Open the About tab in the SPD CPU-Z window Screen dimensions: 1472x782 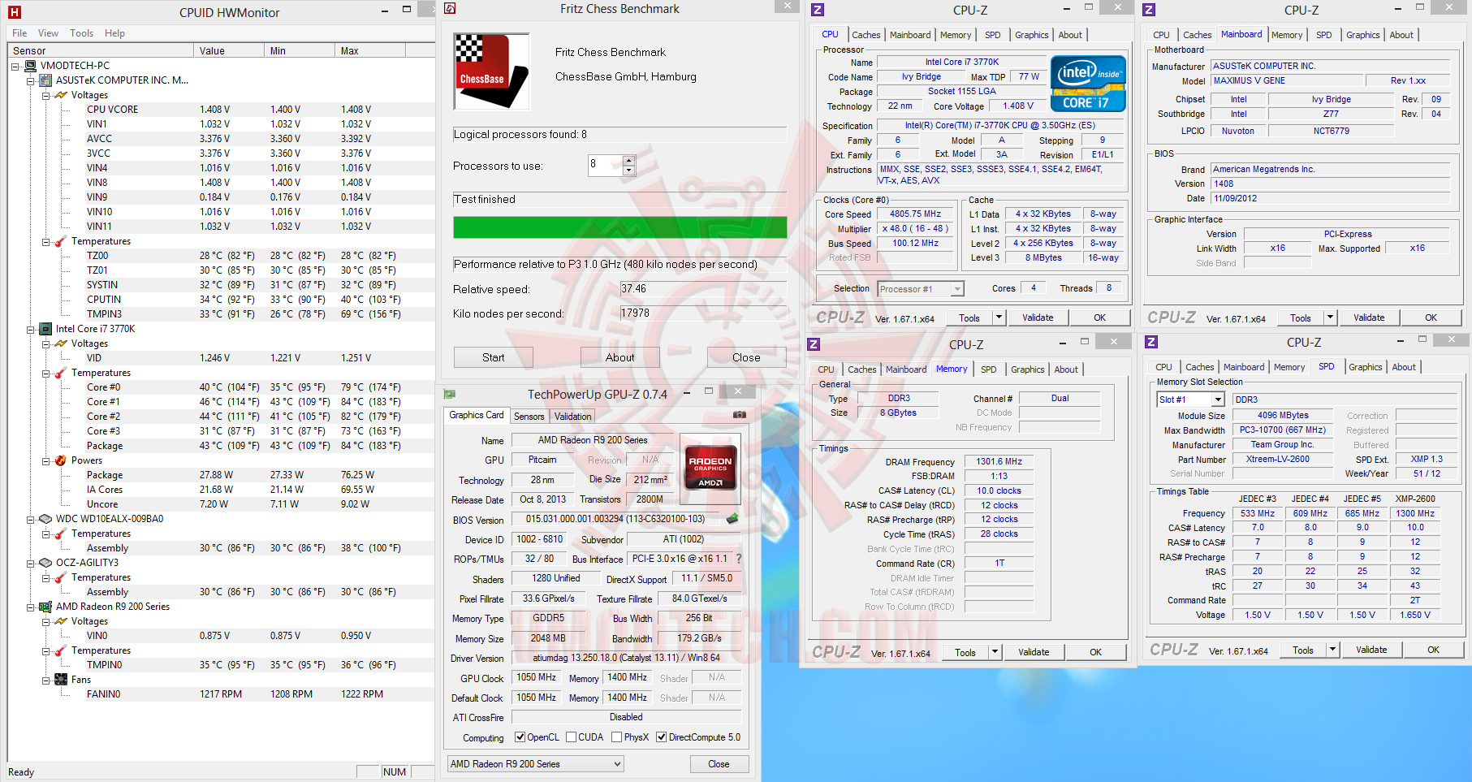pos(1404,367)
